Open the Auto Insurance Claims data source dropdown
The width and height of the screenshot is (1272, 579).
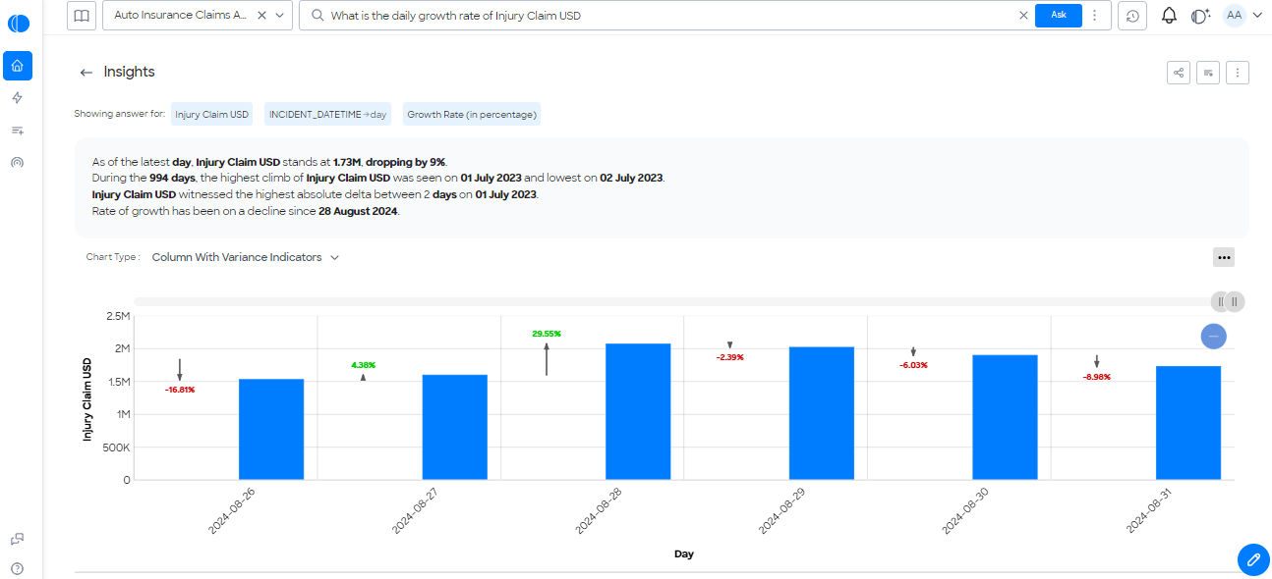[278, 15]
